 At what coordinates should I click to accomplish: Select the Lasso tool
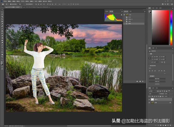coord(2,14)
